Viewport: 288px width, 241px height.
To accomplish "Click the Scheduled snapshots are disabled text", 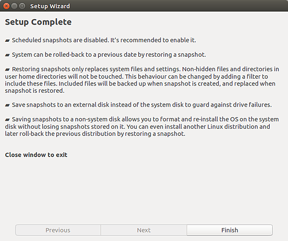I will tap(104, 40).
